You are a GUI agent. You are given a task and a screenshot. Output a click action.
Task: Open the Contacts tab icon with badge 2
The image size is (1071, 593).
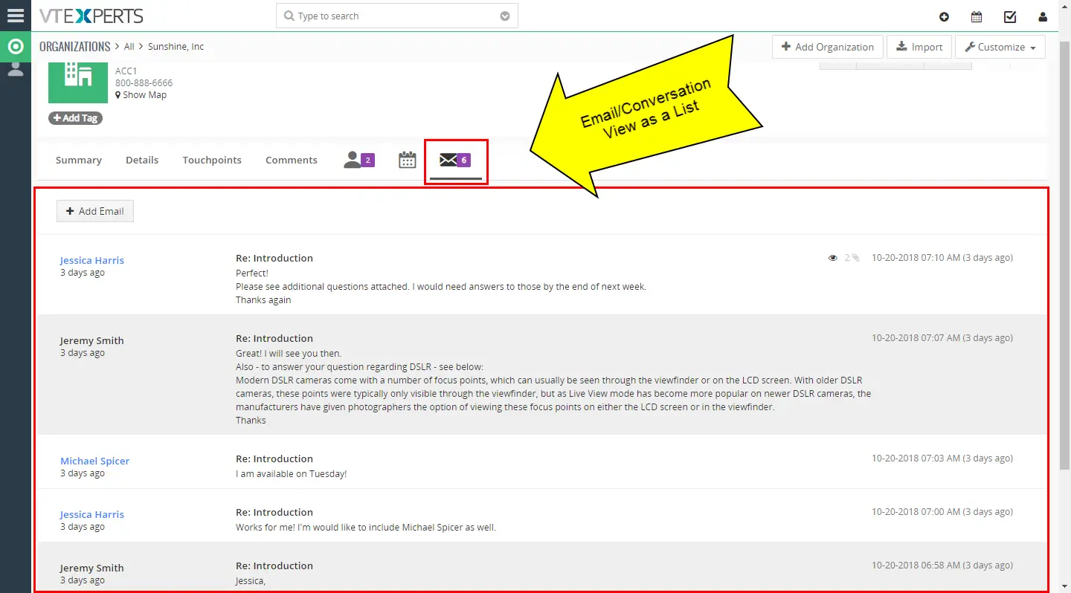[358, 160]
